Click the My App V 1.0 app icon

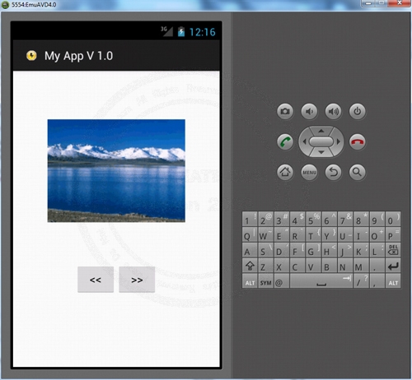tap(31, 56)
